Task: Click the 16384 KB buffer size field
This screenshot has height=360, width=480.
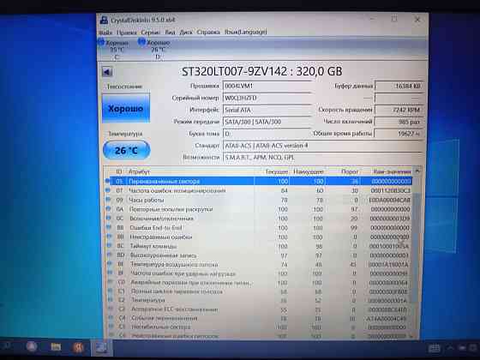Action: [399, 86]
